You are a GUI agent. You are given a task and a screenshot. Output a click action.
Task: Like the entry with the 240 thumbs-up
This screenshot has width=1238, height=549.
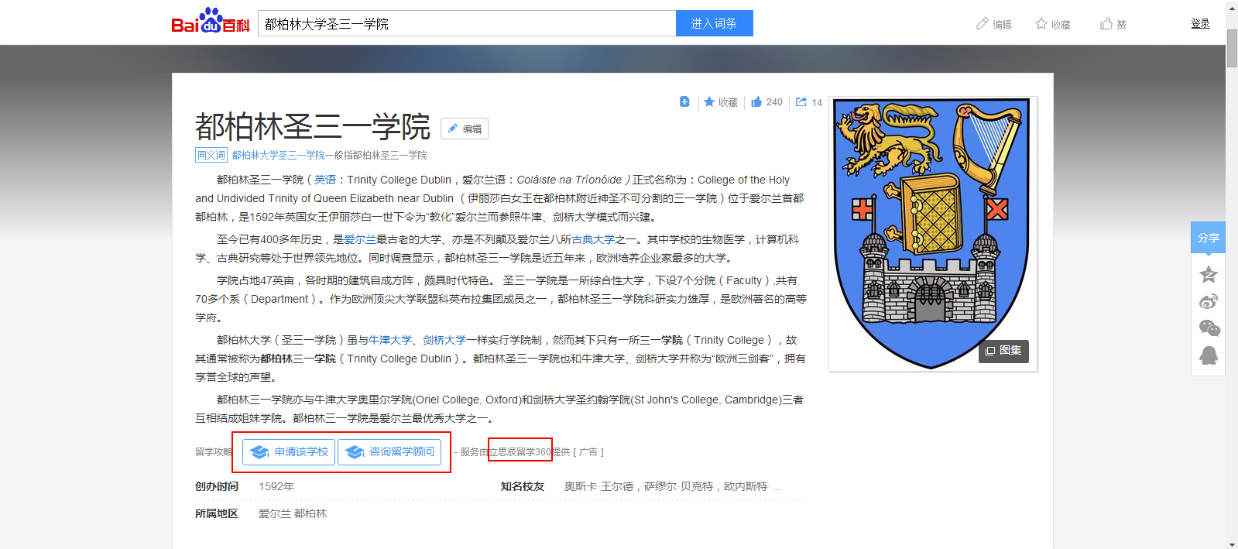(766, 101)
